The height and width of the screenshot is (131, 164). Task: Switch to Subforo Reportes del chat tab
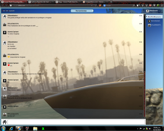click(x=41, y=2)
